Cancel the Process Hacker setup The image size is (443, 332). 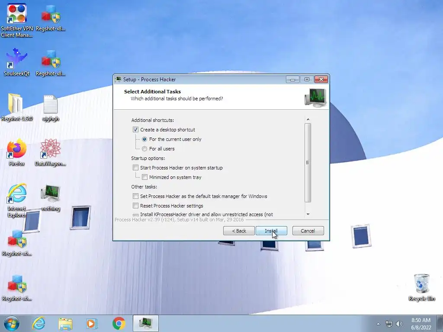[x=308, y=231]
